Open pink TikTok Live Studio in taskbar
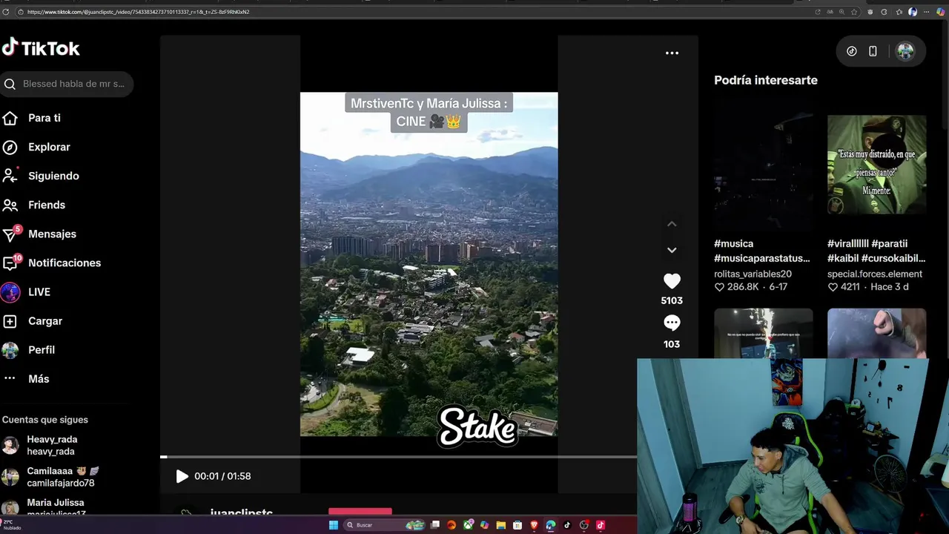This screenshot has height=534, width=949. (601, 525)
